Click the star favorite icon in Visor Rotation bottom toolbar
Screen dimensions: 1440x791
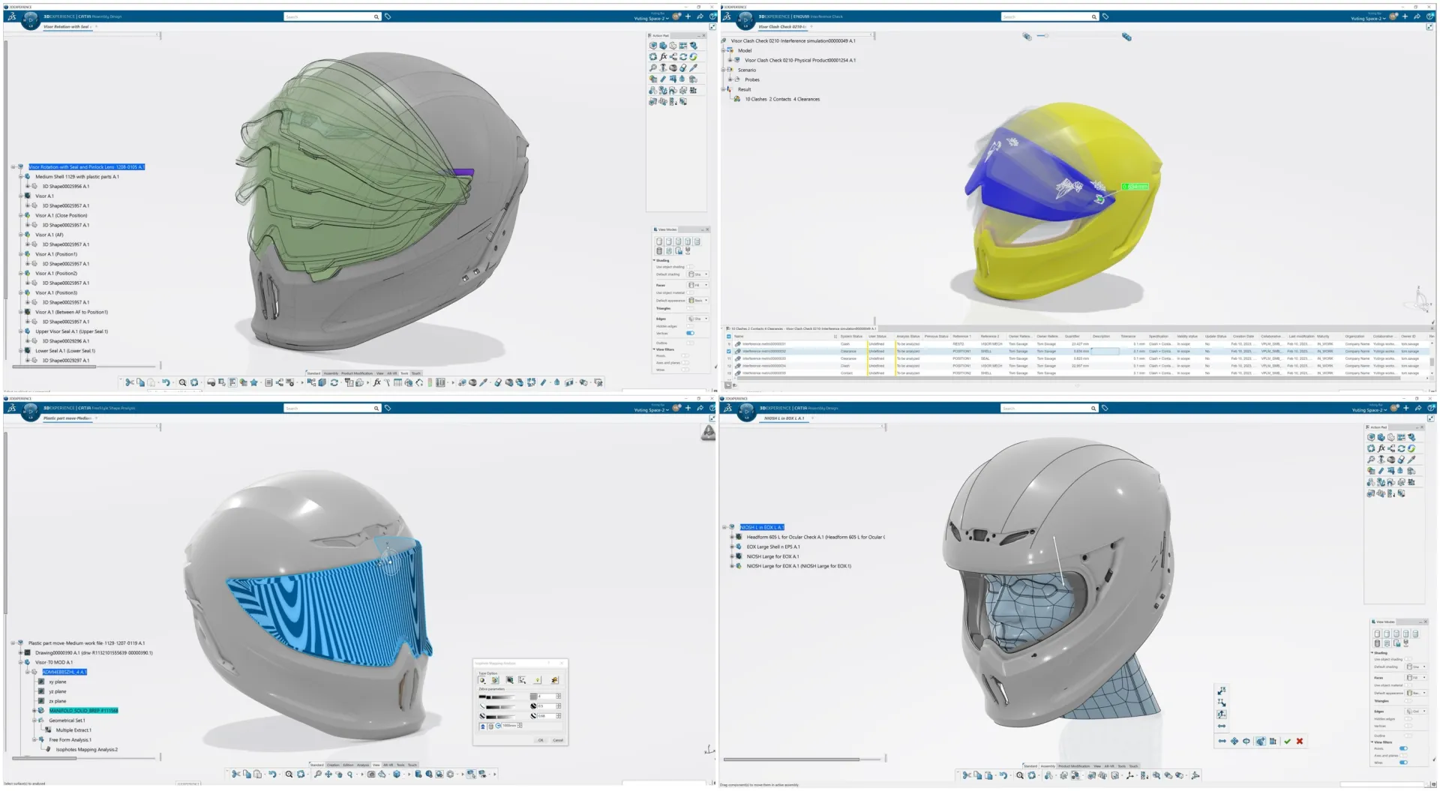pos(253,382)
